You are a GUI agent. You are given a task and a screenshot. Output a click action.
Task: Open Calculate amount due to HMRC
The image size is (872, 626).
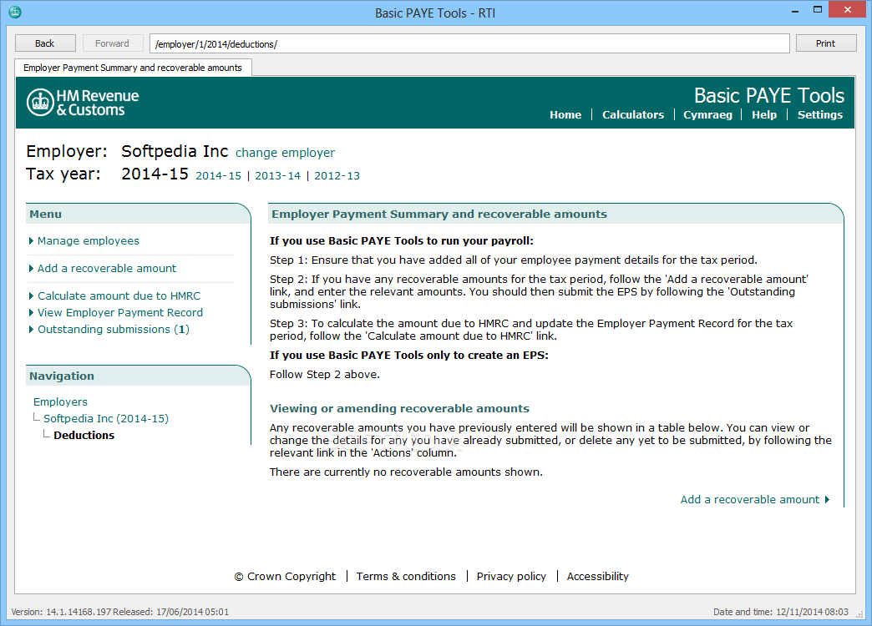coord(119,295)
